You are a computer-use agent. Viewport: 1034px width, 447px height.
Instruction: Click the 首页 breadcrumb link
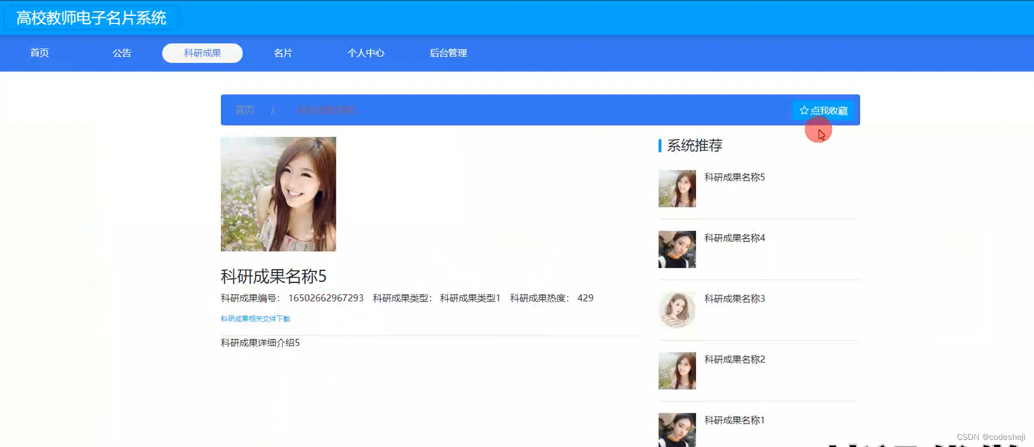(x=245, y=110)
